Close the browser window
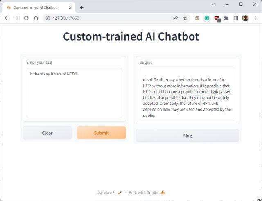 coord(255,5)
